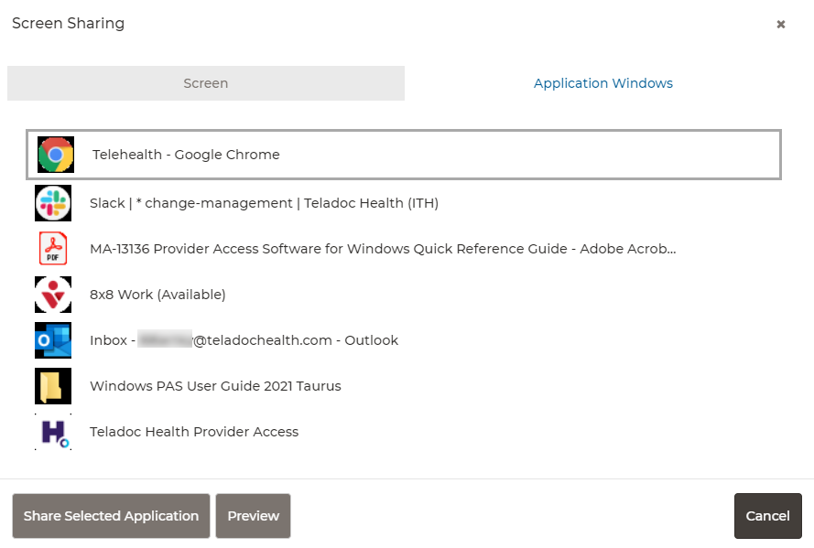Choose the MA-13136 Provider Access Software PDF

click(x=383, y=249)
